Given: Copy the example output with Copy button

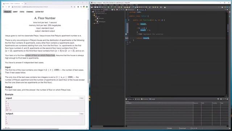Looking at the screenshot, I should [x=82, y=114].
